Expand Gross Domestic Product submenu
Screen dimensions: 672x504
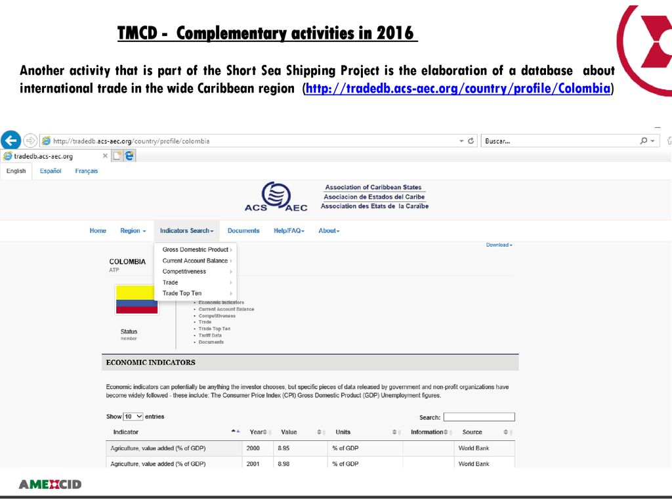tap(196, 249)
